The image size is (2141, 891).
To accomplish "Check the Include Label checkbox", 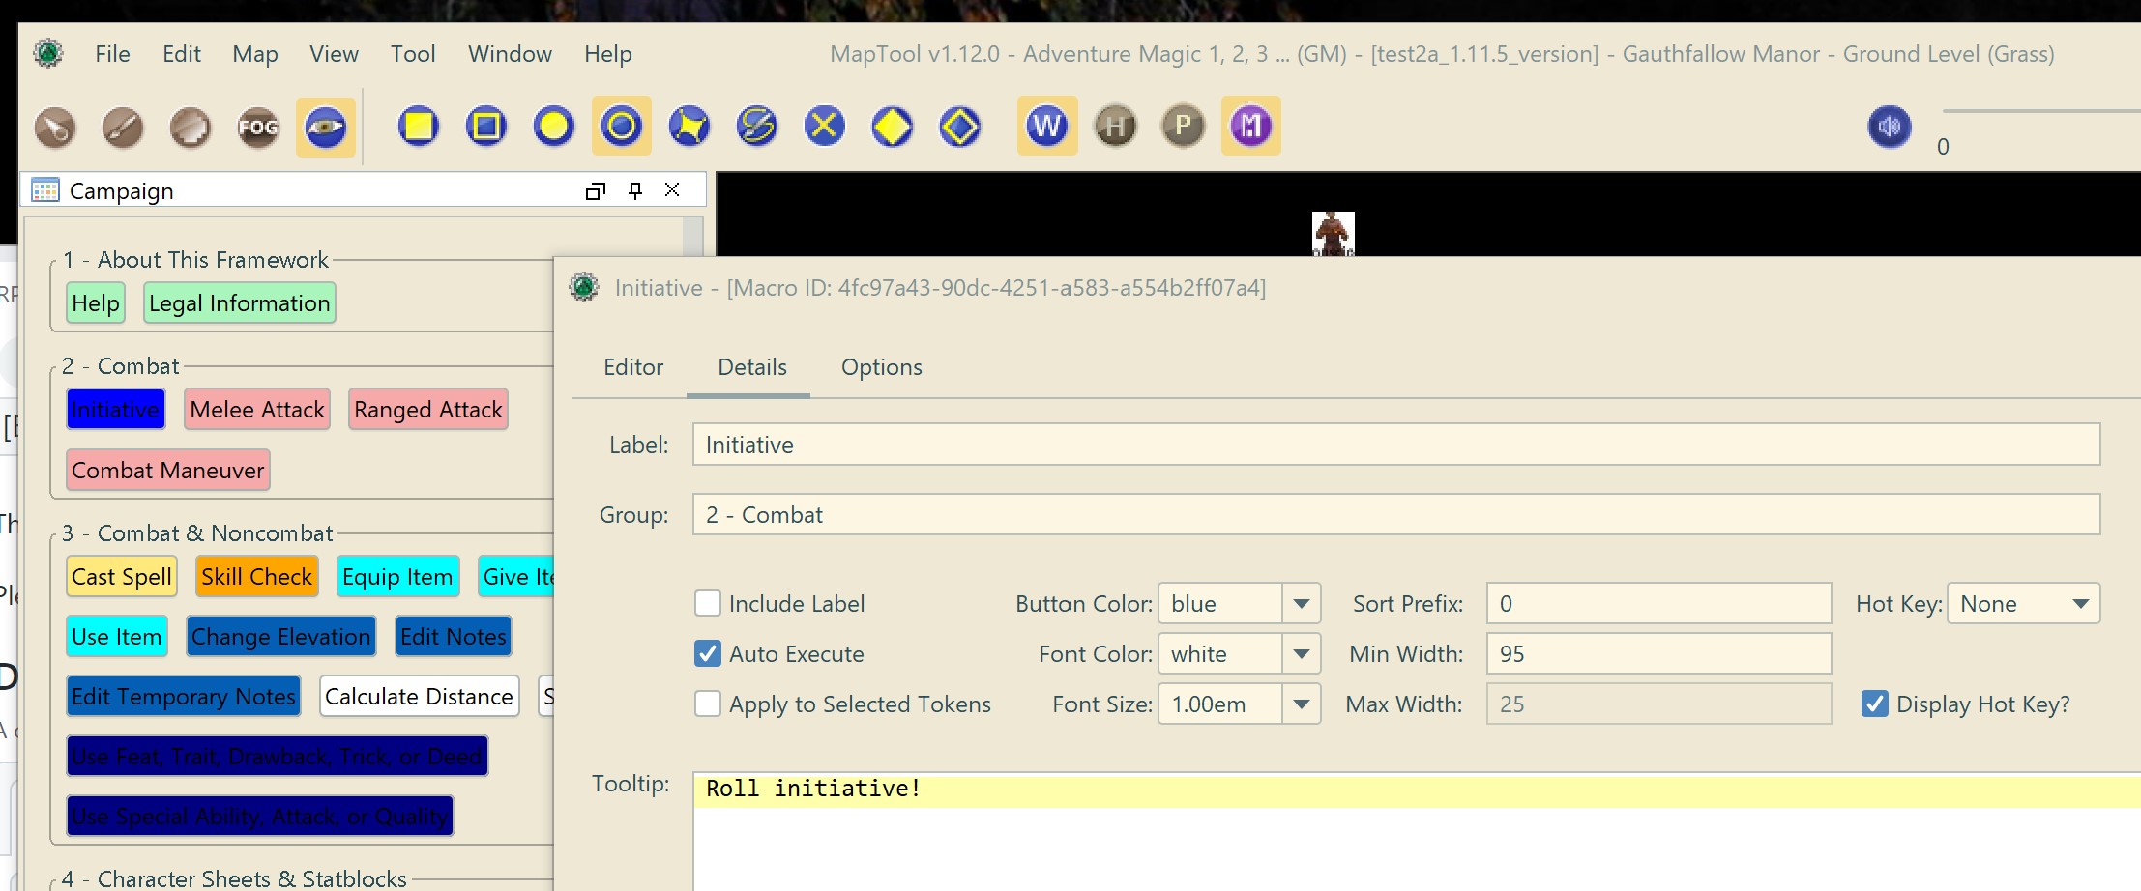I will click(x=707, y=603).
